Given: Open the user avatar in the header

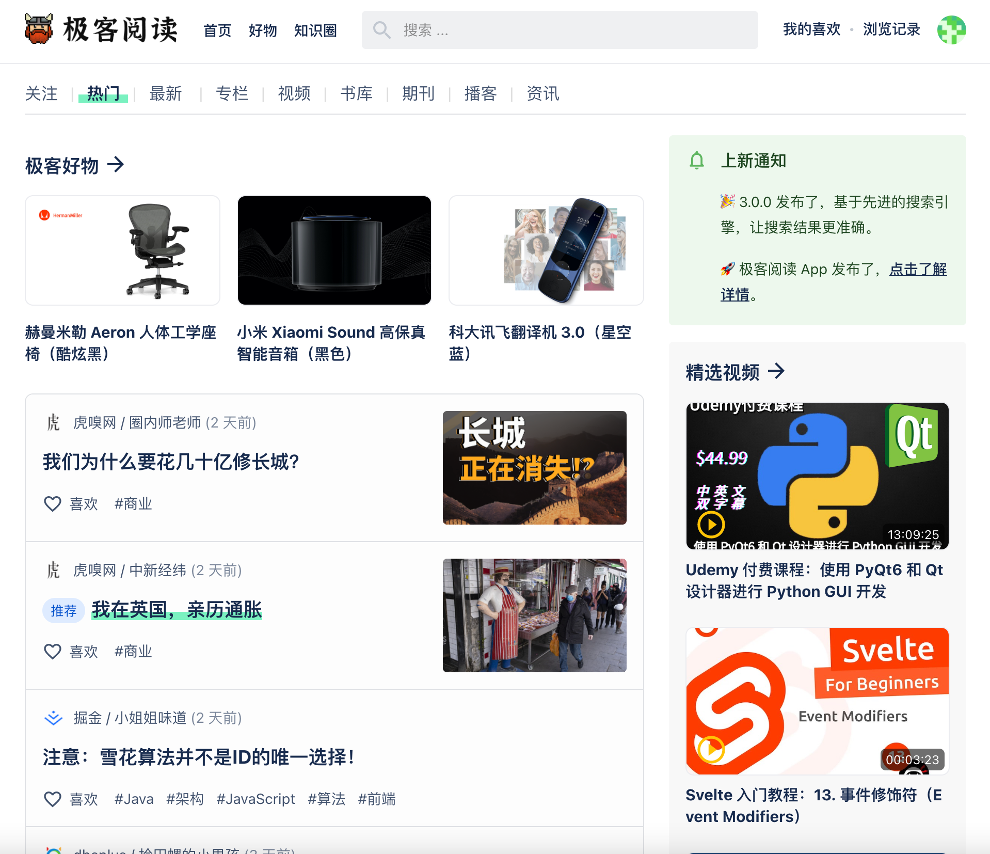Looking at the screenshot, I should (951, 30).
